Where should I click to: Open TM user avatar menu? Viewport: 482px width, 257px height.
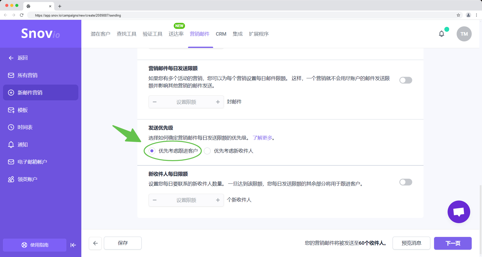464,34
